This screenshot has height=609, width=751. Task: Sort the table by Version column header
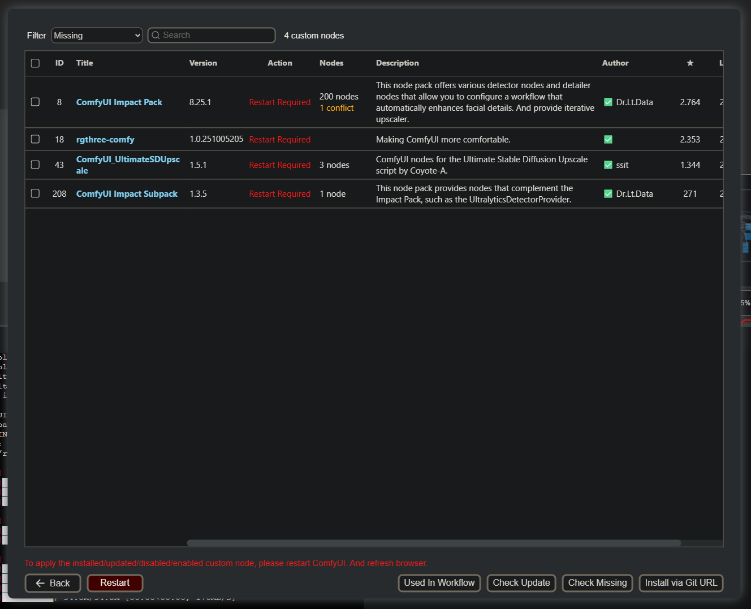point(203,63)
